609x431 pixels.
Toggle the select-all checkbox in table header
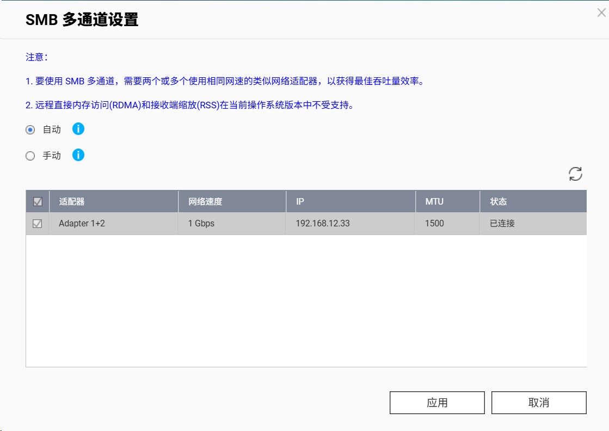pos(38,201)
